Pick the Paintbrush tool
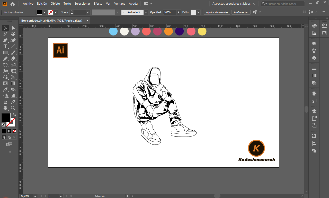Viewport: 329px width, 198px height. click(x=13, y=52)
